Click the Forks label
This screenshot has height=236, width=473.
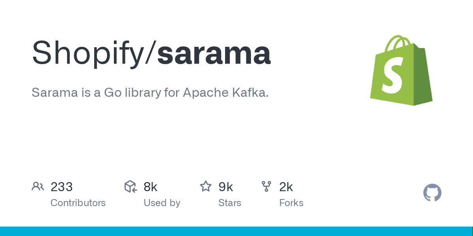(x=291, y=203)
